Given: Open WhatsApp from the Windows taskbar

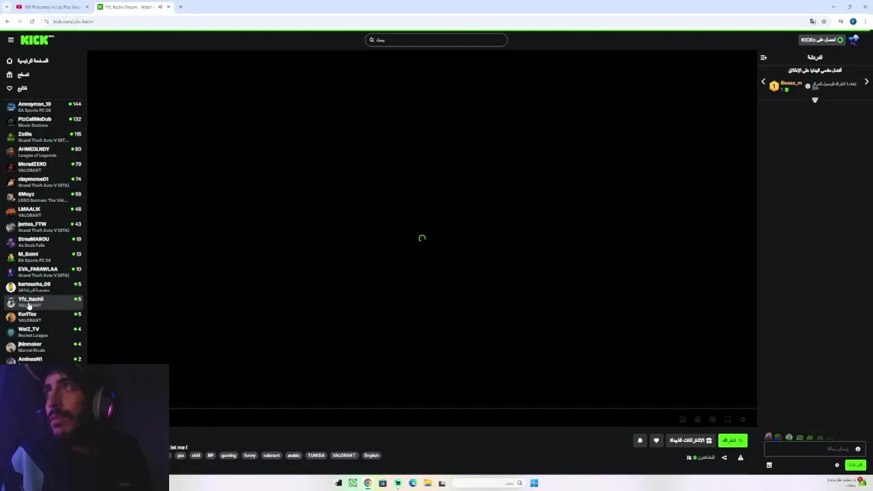Looking at the screenshot, I should (353, 483).
